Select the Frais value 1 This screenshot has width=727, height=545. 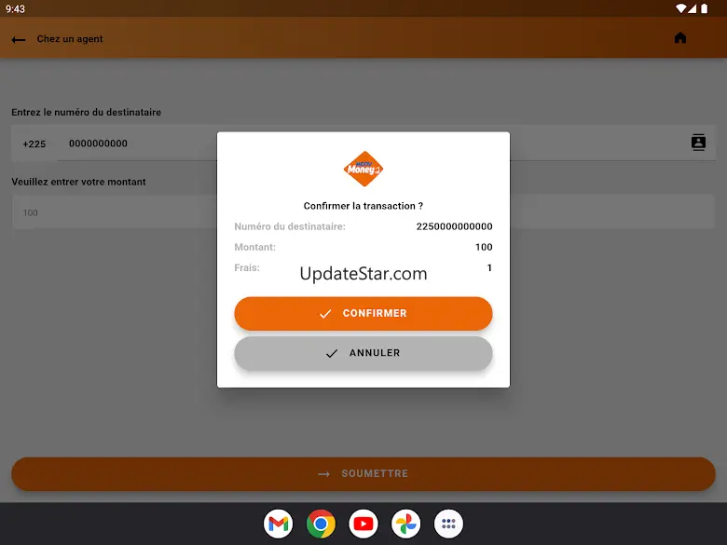tap(489, 267)
